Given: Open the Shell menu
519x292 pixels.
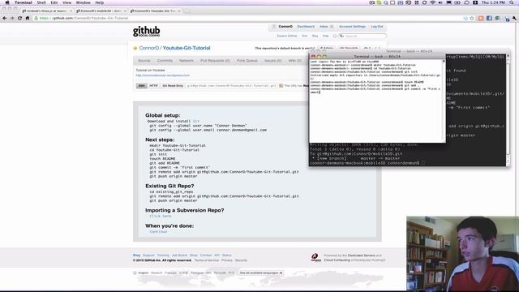Looking at the screenshot, I should [41, 2].
